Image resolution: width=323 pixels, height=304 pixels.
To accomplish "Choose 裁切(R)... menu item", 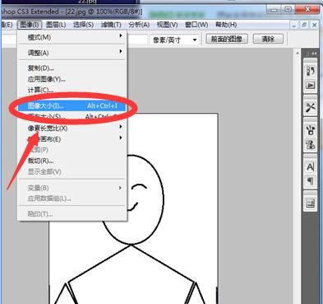I will 72,161.
